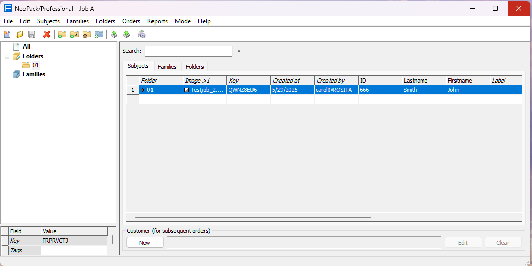532x266 pixels.
Task: Switch to the Folders tab
Action: pos(194,67)
